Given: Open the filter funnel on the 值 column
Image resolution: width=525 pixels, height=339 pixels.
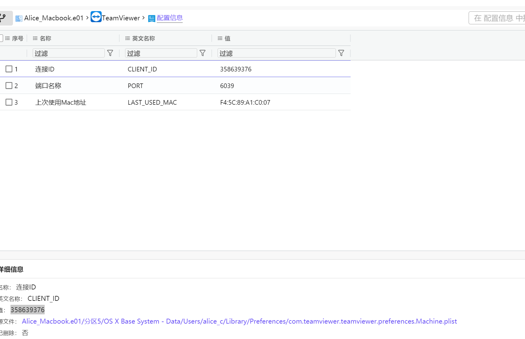Looking at the screenshot, I should tap(341, 53).
